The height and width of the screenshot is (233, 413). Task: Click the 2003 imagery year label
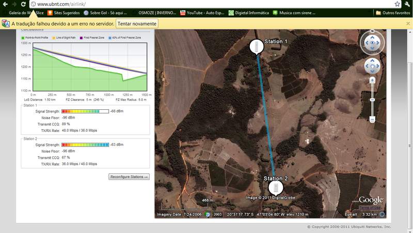pos(217,214)
